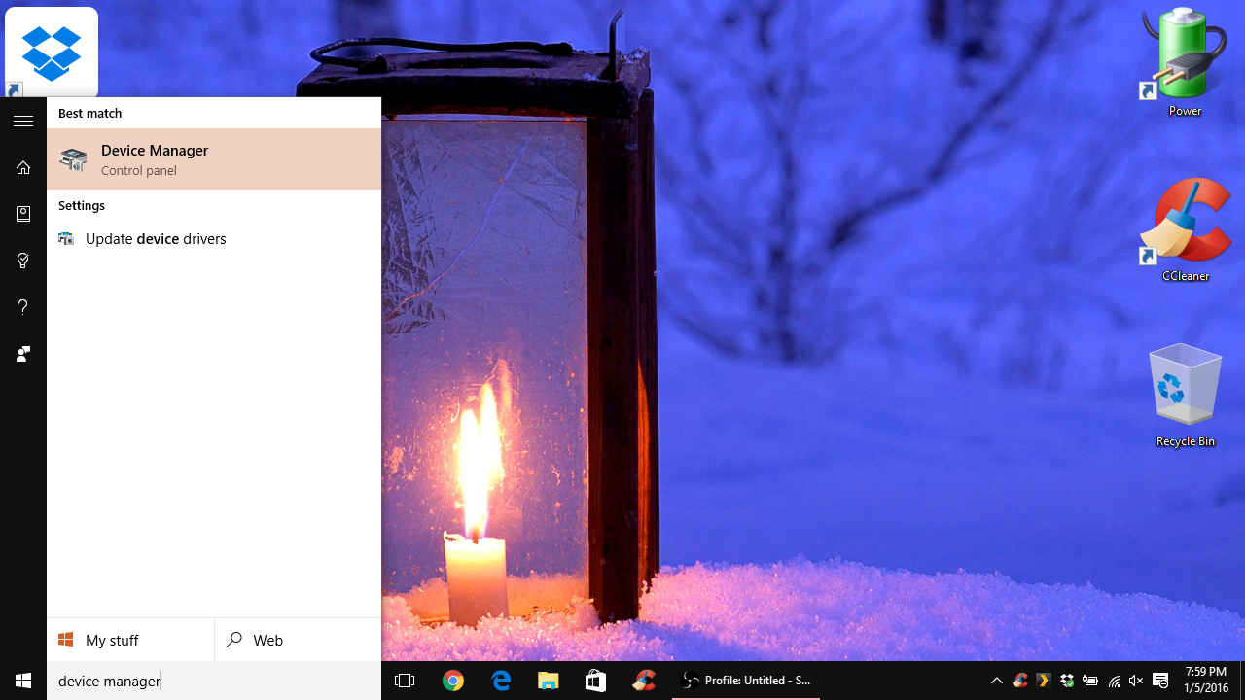The width and height of the screenshot is (1245, 700).
Task: Switch to Web search tab
Action: [x=298, y=640]
